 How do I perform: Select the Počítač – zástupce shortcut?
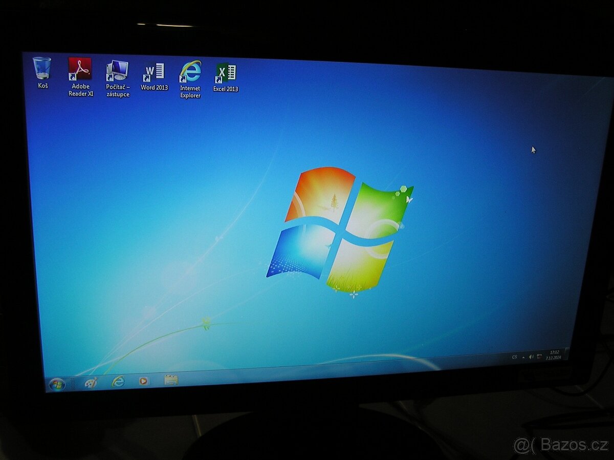tap(118, 78)
